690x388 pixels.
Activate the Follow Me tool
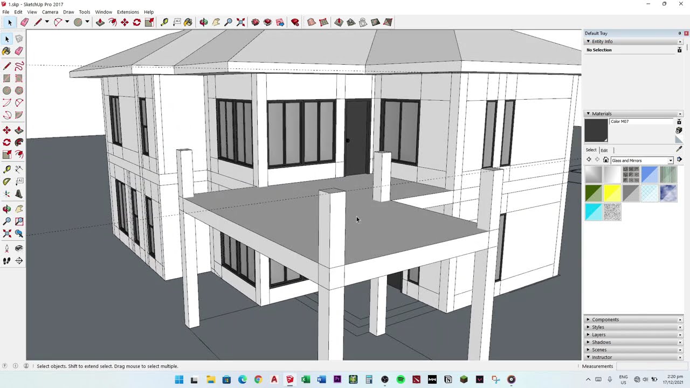[x=19, y=142]
